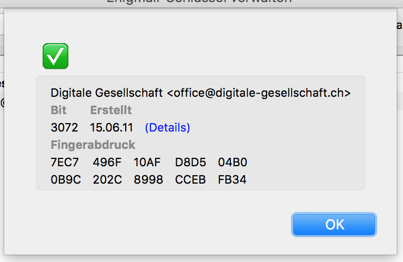The width and height of the screenshot is (403, 262).
Task: Select fingerprint block 10AF
Action: point(147,162)
